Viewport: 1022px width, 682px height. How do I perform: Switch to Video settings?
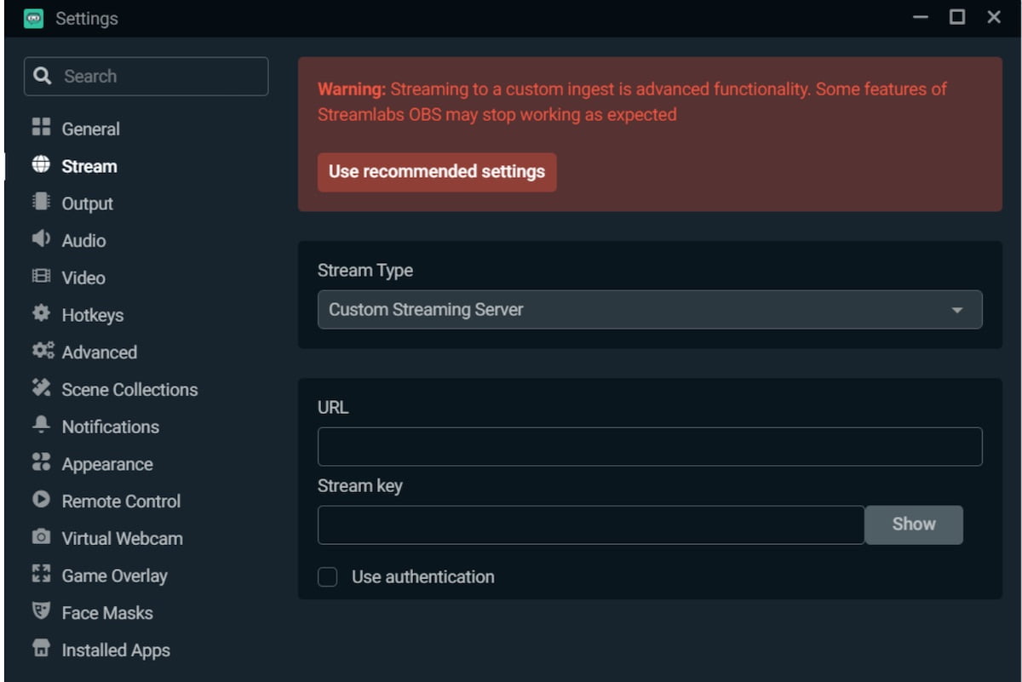(x=83, y=278)
